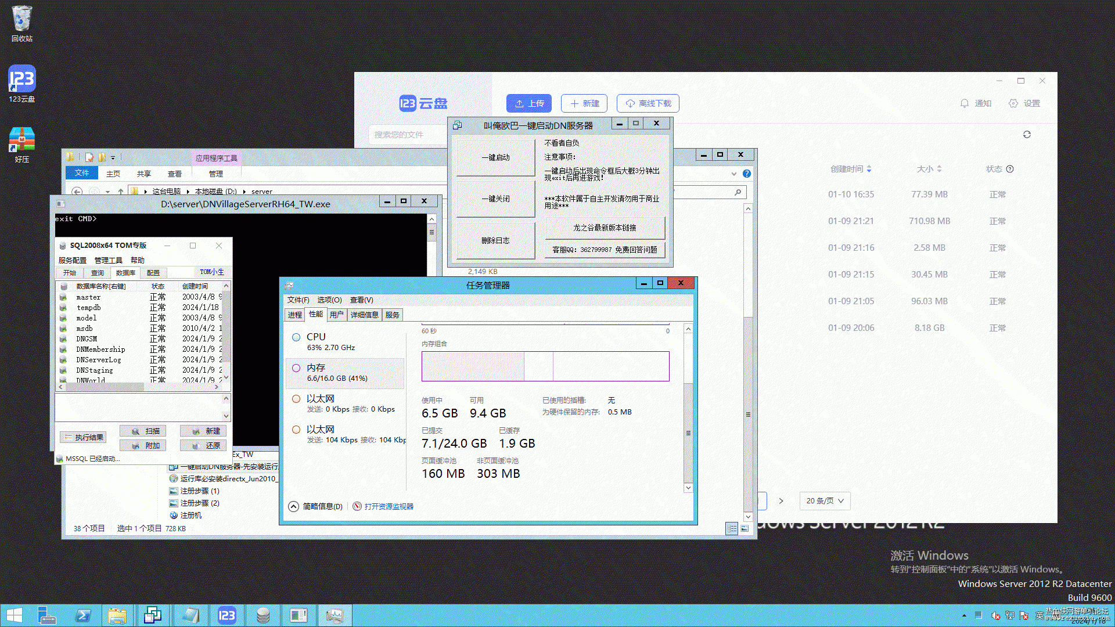
Task: Switch to 进程 tab in Task Manager
Action: [295, 315]
